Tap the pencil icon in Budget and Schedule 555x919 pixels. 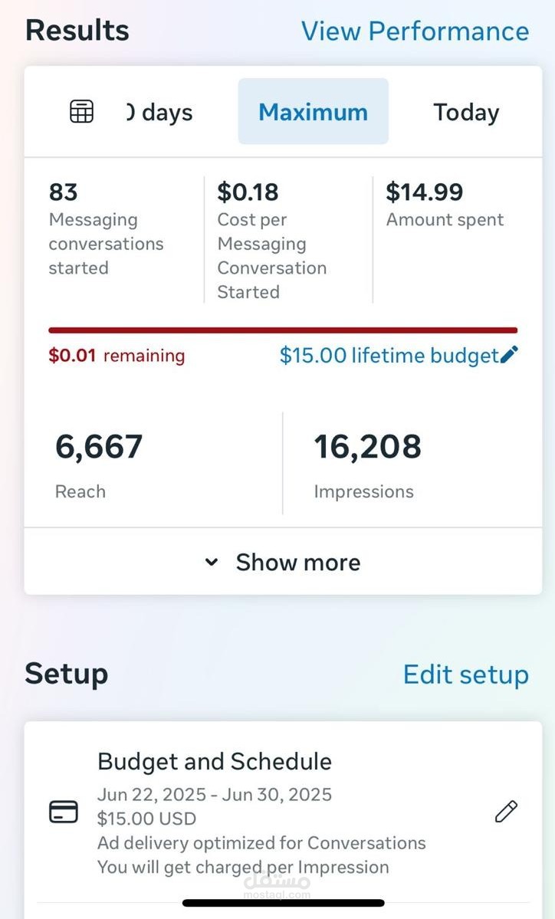coord(507,811)
